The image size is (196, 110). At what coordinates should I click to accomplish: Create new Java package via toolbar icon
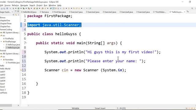tap(34, 8)
